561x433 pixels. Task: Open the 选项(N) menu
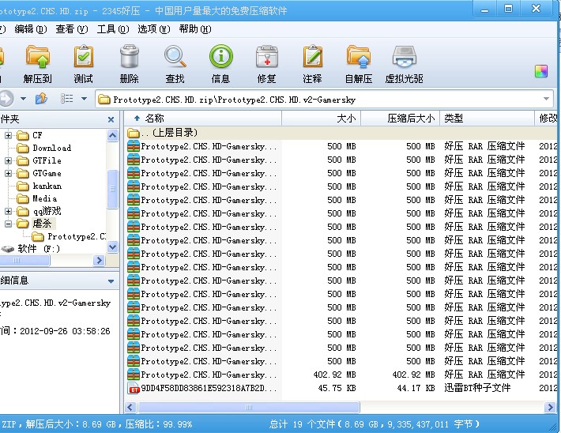coord(154,29)
